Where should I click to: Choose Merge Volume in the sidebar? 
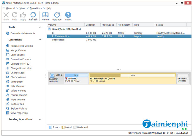click(18, 50)
